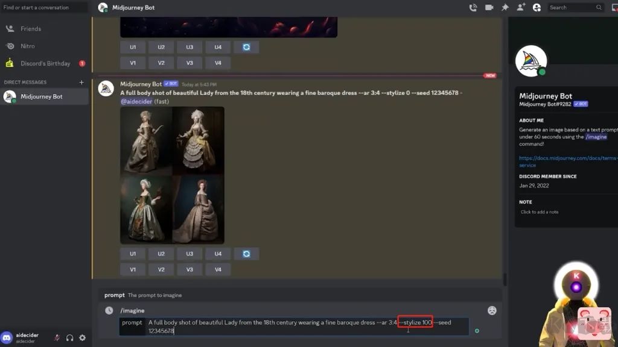Click V1 under the baroque lady images
618x347 pixels.
pyautogui.click(x=133, y=269)
